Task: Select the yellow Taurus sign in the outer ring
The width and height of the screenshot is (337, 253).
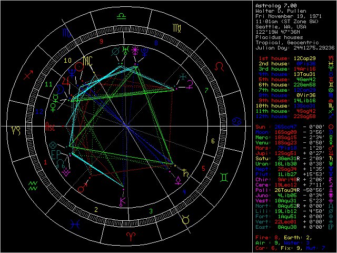Action: 186,219
